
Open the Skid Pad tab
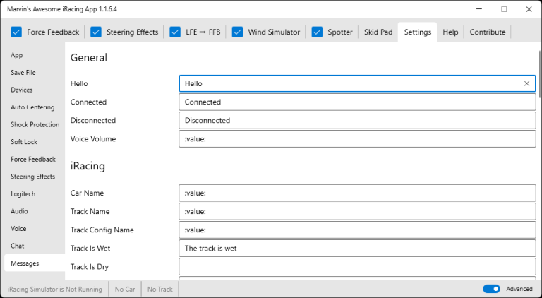[x=378, y=32]
